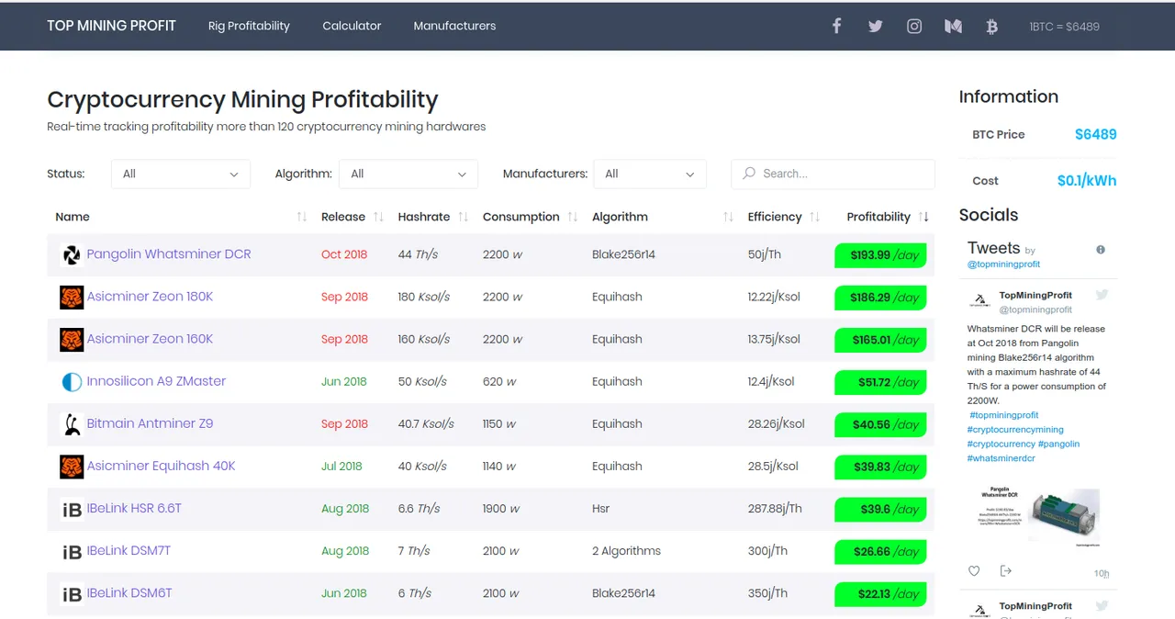Screen dimensions: 1175x619
Task: Click the Twitter widget info icon
Action: (x=1101, y=249)
